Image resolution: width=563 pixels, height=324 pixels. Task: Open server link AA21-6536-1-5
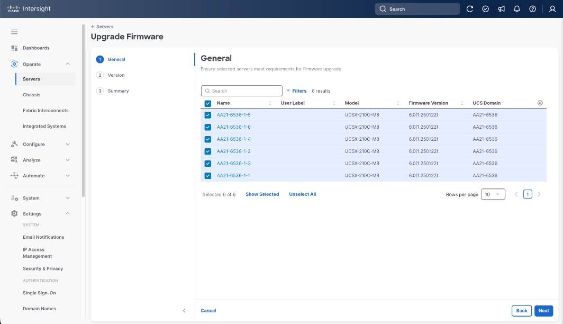(234, 115)
